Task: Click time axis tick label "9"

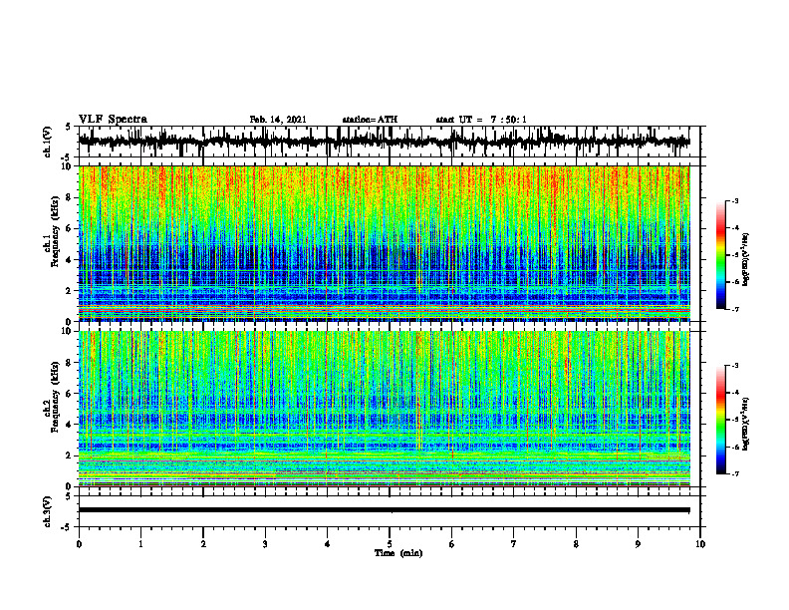Action: click(x=638, y=544)
